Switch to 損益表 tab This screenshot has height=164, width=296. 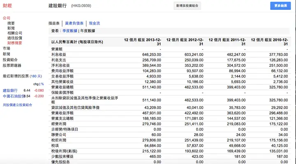54,23
